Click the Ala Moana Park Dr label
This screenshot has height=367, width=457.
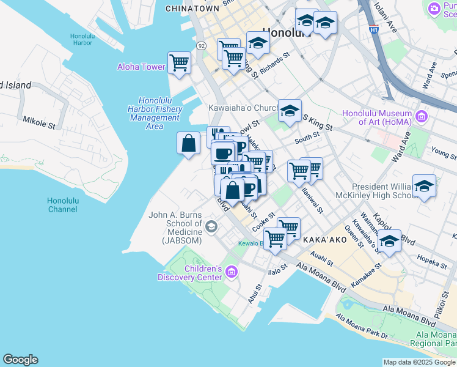pos(362,326)
